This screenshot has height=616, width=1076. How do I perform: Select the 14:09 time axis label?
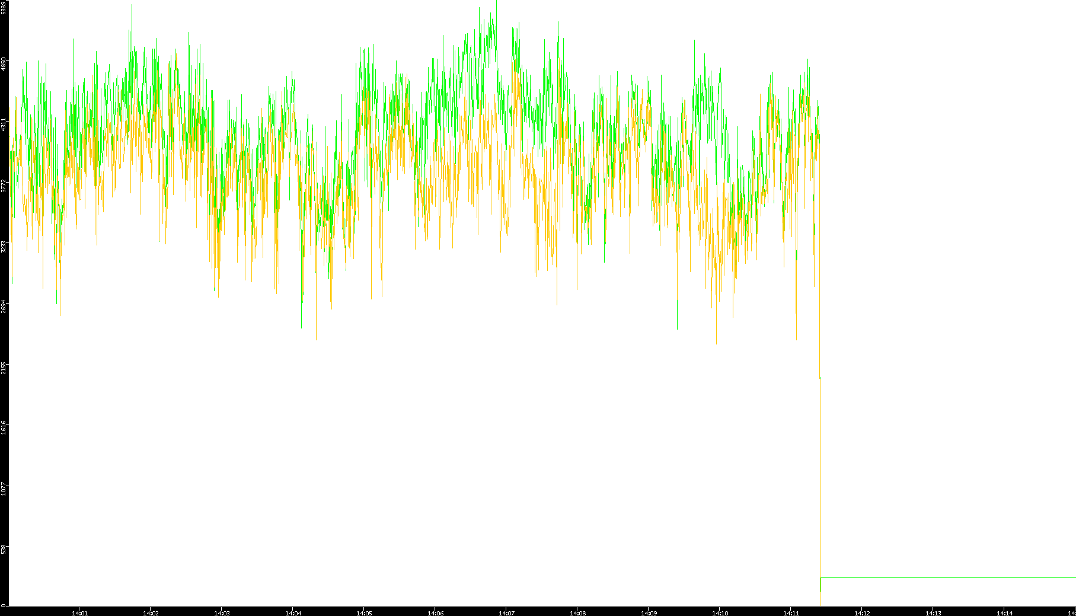(649, 613)
